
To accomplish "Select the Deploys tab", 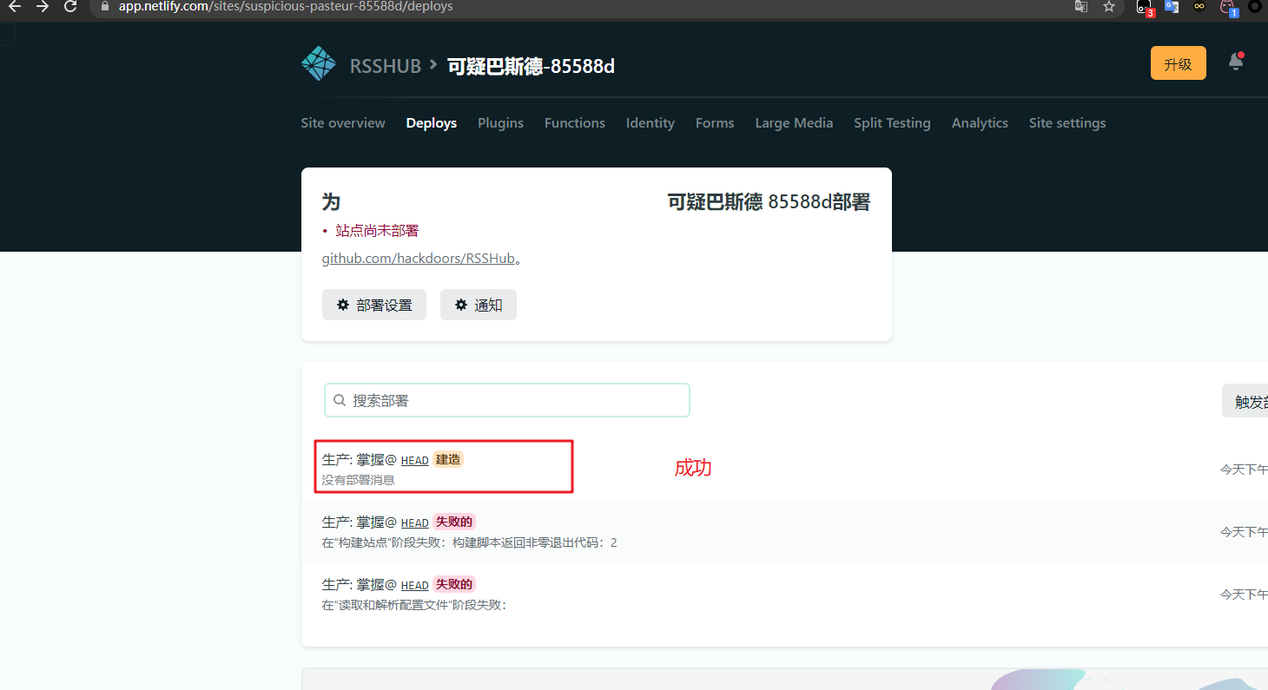I will pyautogui.click(x=432, y=123).
